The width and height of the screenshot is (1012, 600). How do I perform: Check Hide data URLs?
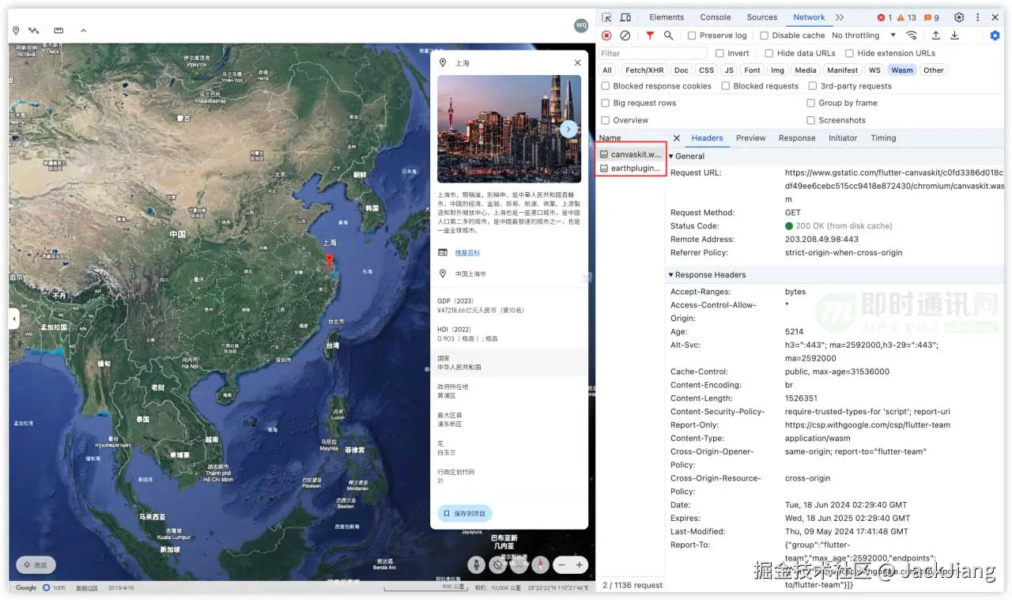[x=769, y=54]
